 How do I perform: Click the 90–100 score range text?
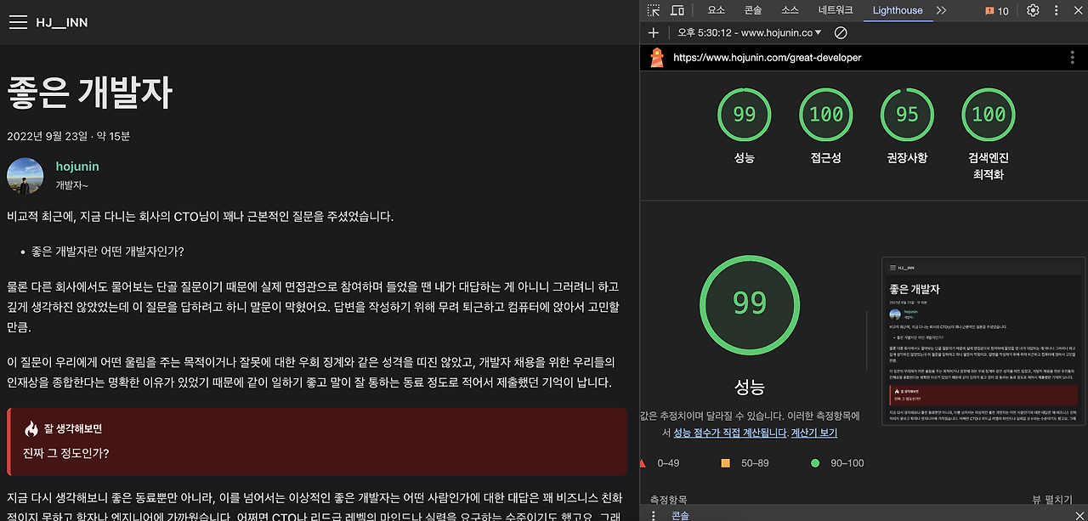tap(846, 463)
